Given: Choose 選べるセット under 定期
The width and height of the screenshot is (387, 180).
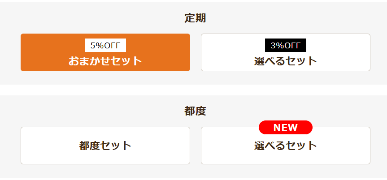Looking at the screenshot, I should (286, 52).
